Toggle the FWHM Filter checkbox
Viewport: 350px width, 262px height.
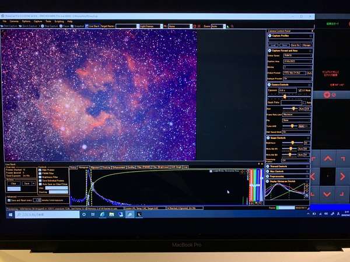click(40, 174)
